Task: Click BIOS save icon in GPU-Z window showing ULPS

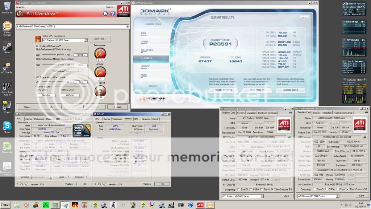Action: coord(364,137)
